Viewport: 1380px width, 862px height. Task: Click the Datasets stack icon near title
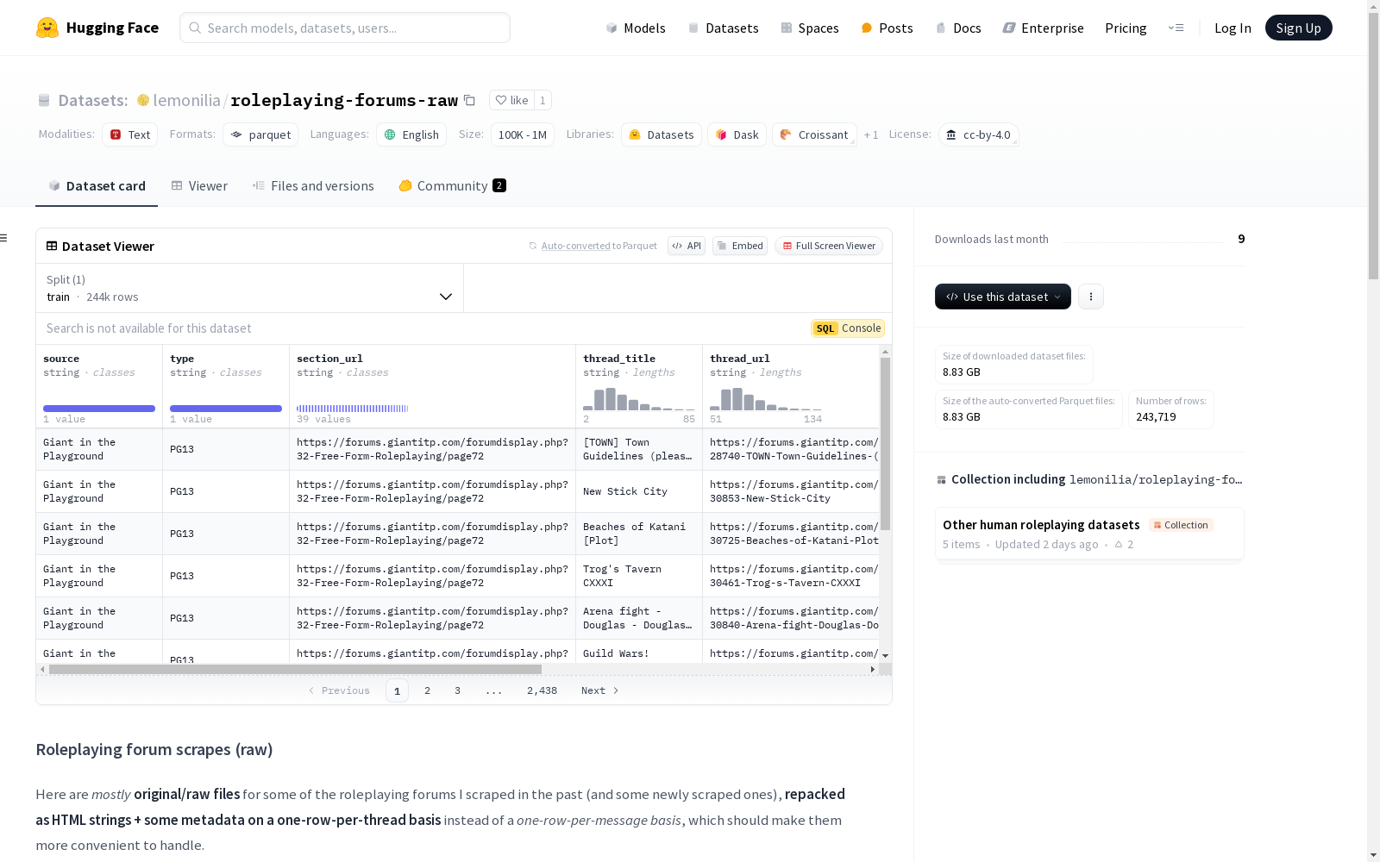click(44, 100)
